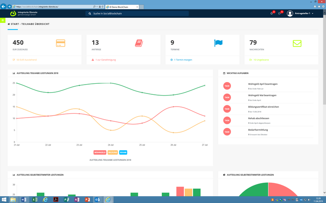326x203 pixels.
Task: Toggle the Rehab chart legend item
Action: (123, 152)
